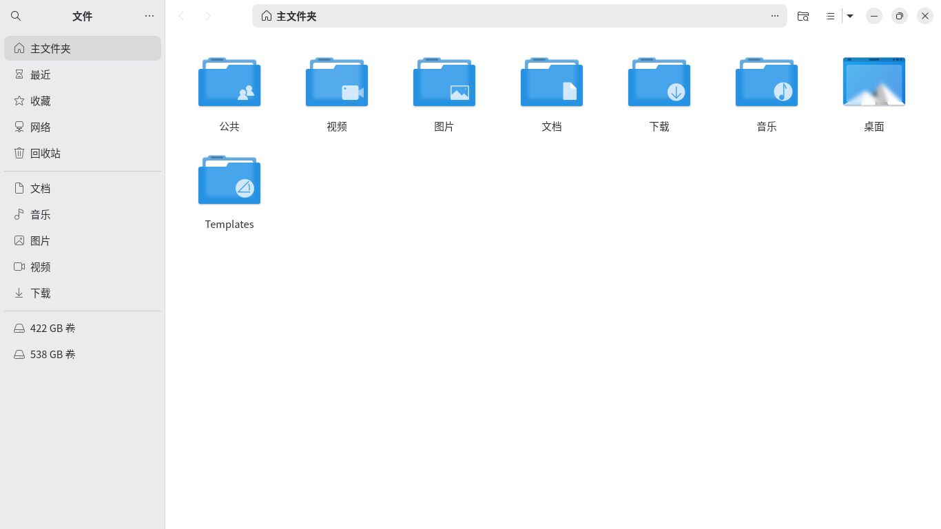Viewport: 941px width, 529px height.
Task: Select the 422 GB 卷 volume
Action: (53, 328)
